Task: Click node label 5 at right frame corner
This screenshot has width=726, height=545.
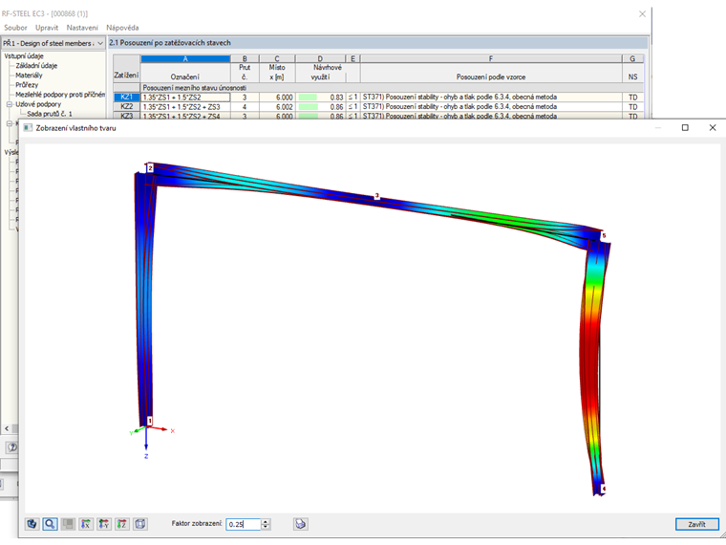Action: (x=604, y=236)
